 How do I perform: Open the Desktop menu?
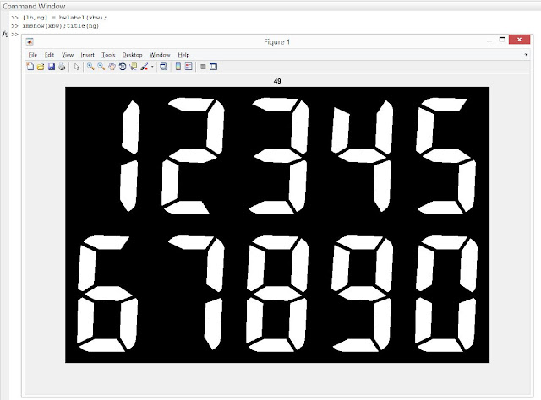(132, 55)
